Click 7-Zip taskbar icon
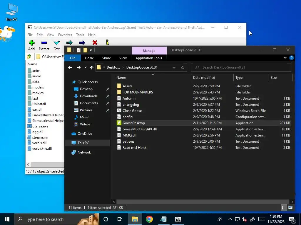The width and height of the screenshot is (301, 225). coord(178,219)
